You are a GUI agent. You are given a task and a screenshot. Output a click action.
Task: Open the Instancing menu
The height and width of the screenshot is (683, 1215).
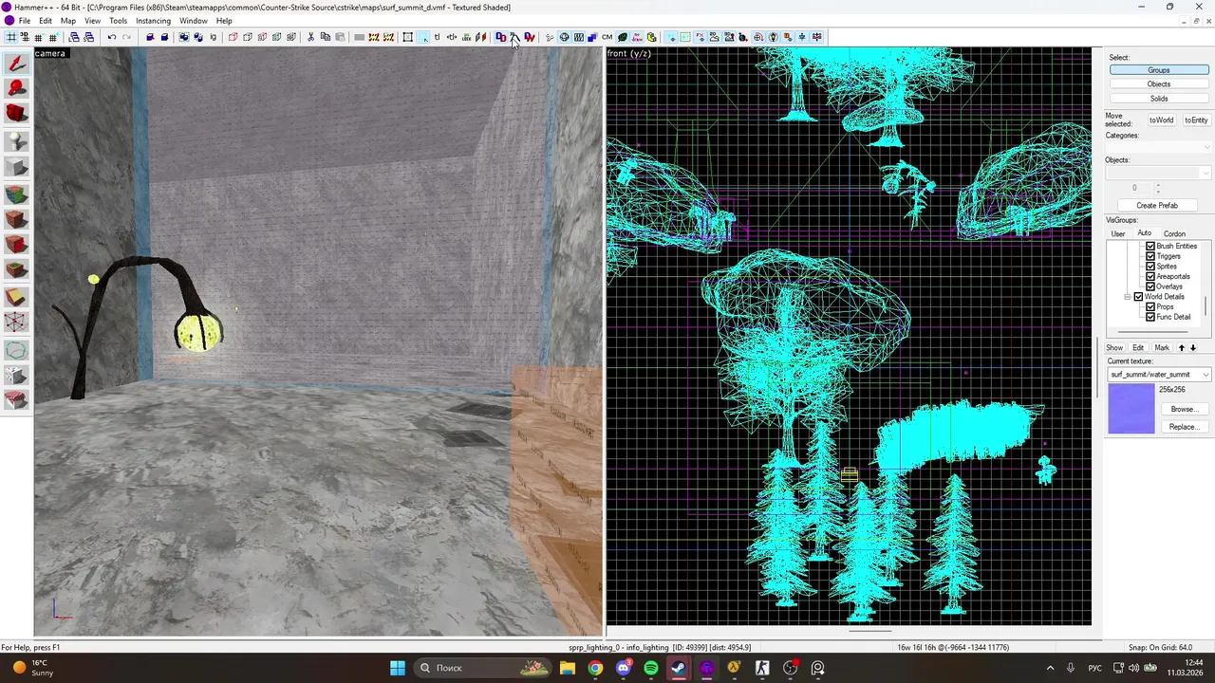click(153, 21)
